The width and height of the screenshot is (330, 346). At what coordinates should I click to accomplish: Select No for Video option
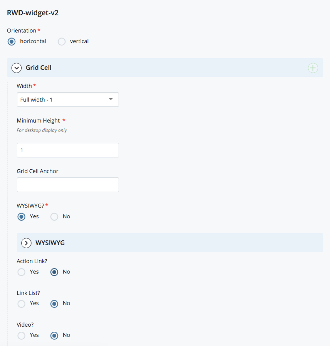tap(54, 336)
